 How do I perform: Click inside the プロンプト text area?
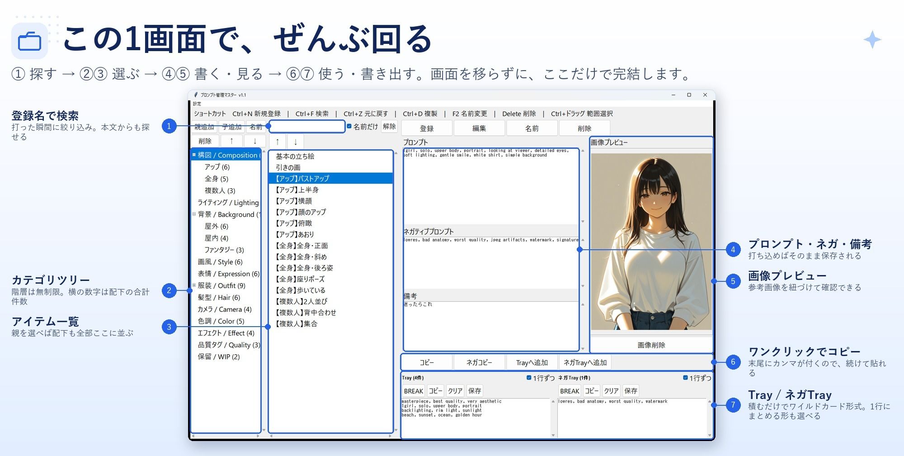tap(491, 185)
